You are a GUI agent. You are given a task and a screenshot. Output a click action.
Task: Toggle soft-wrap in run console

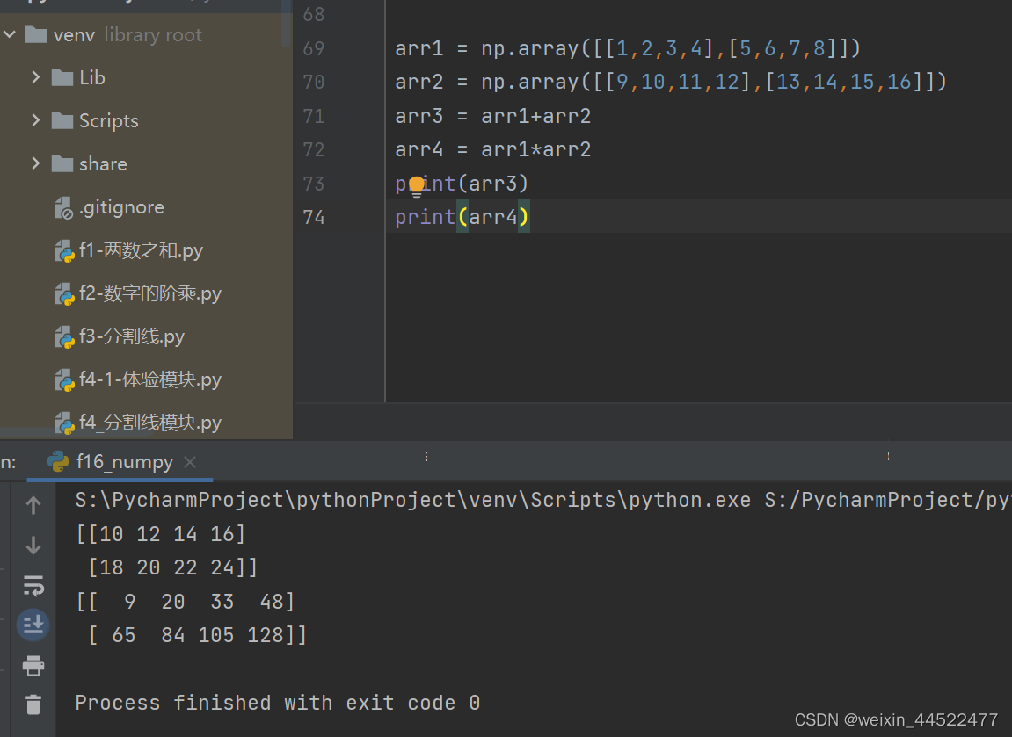pyautogui.click(x=33, y=586)
